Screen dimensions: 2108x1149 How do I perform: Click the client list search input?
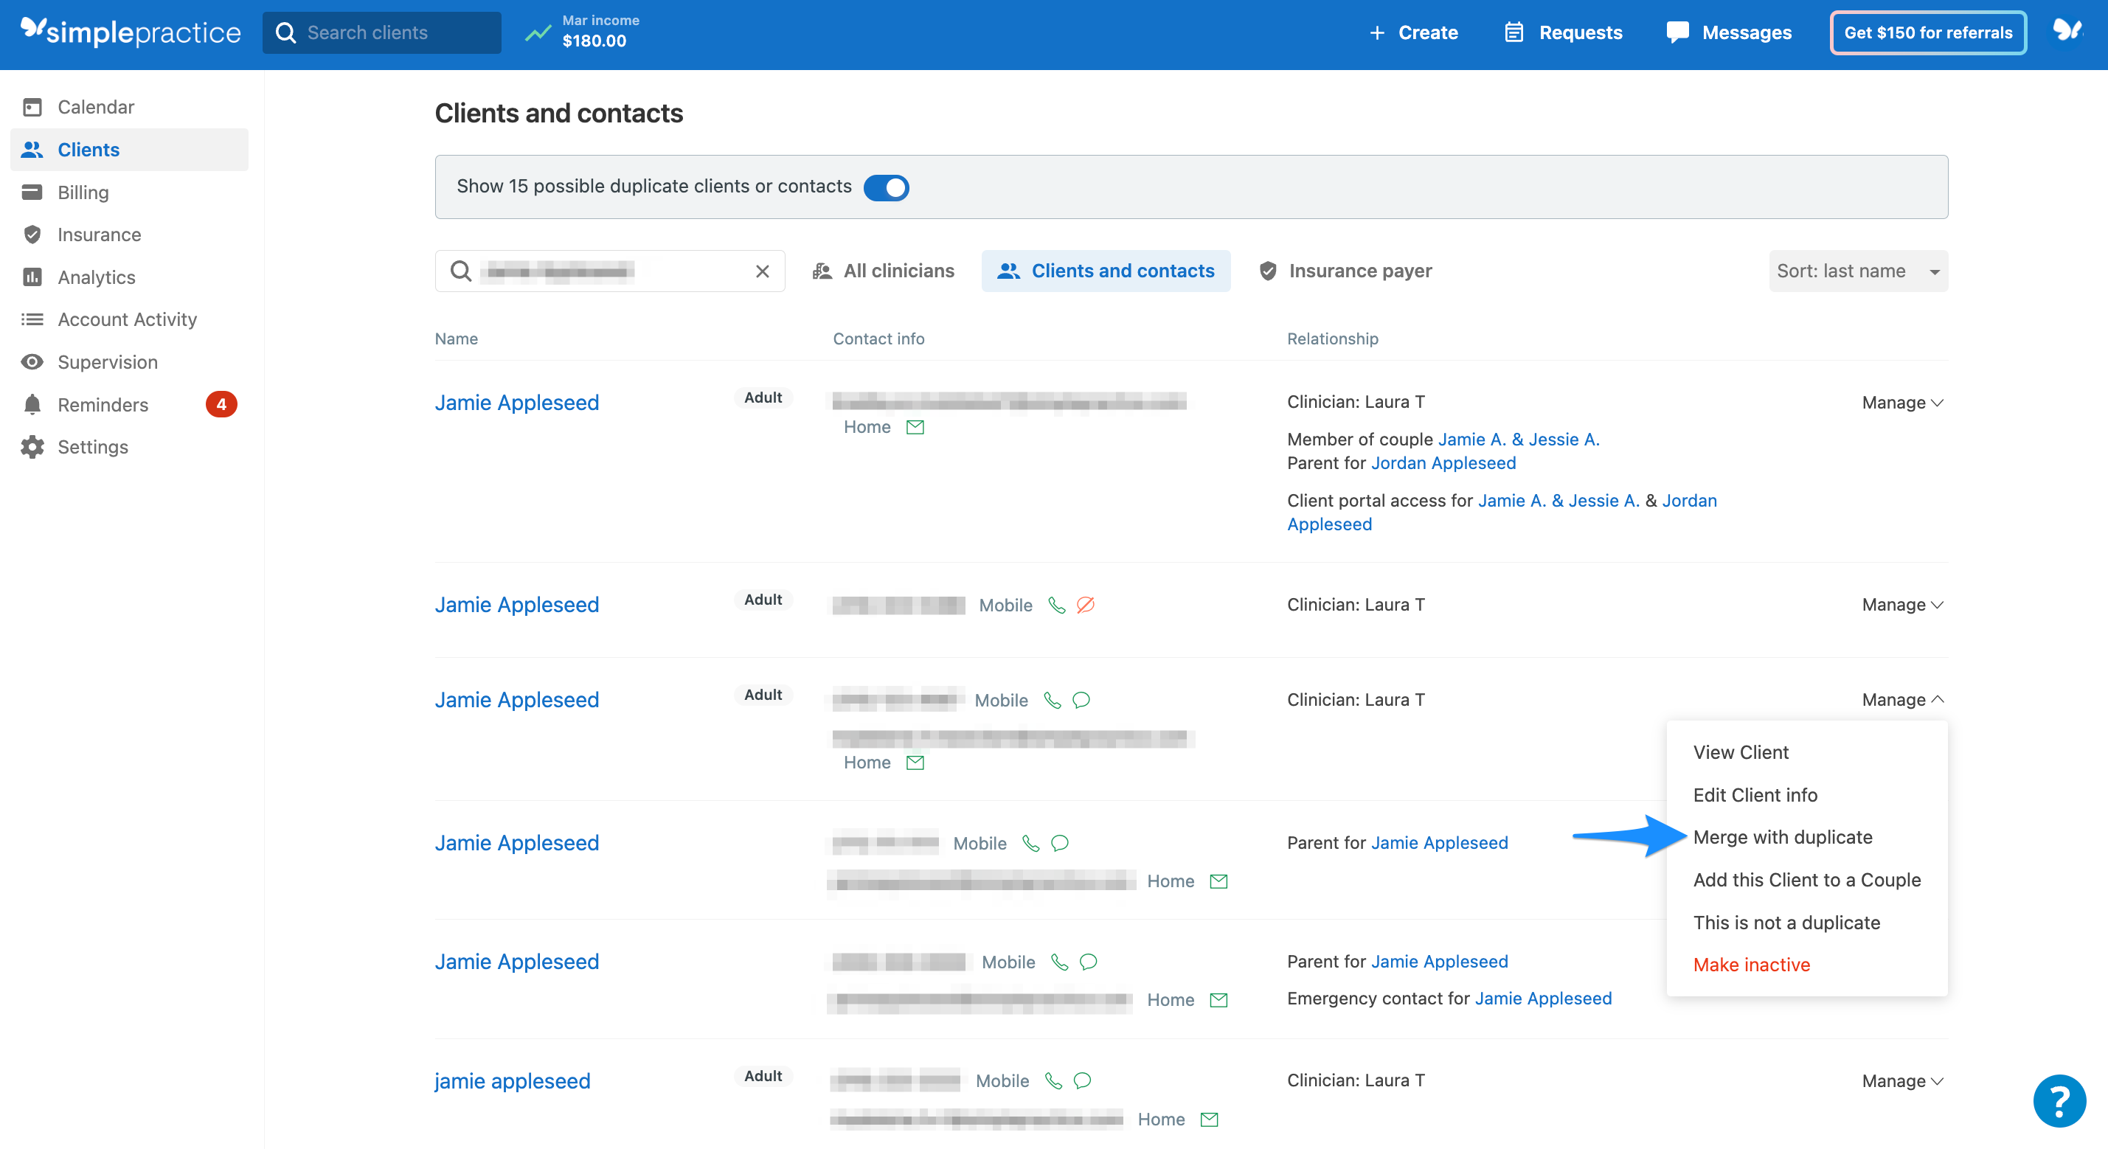tap(610, 271)
